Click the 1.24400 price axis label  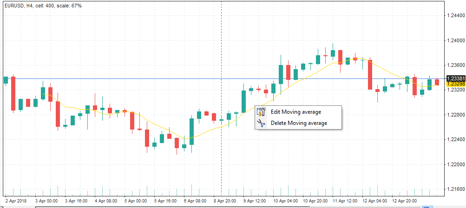[455, 15]
